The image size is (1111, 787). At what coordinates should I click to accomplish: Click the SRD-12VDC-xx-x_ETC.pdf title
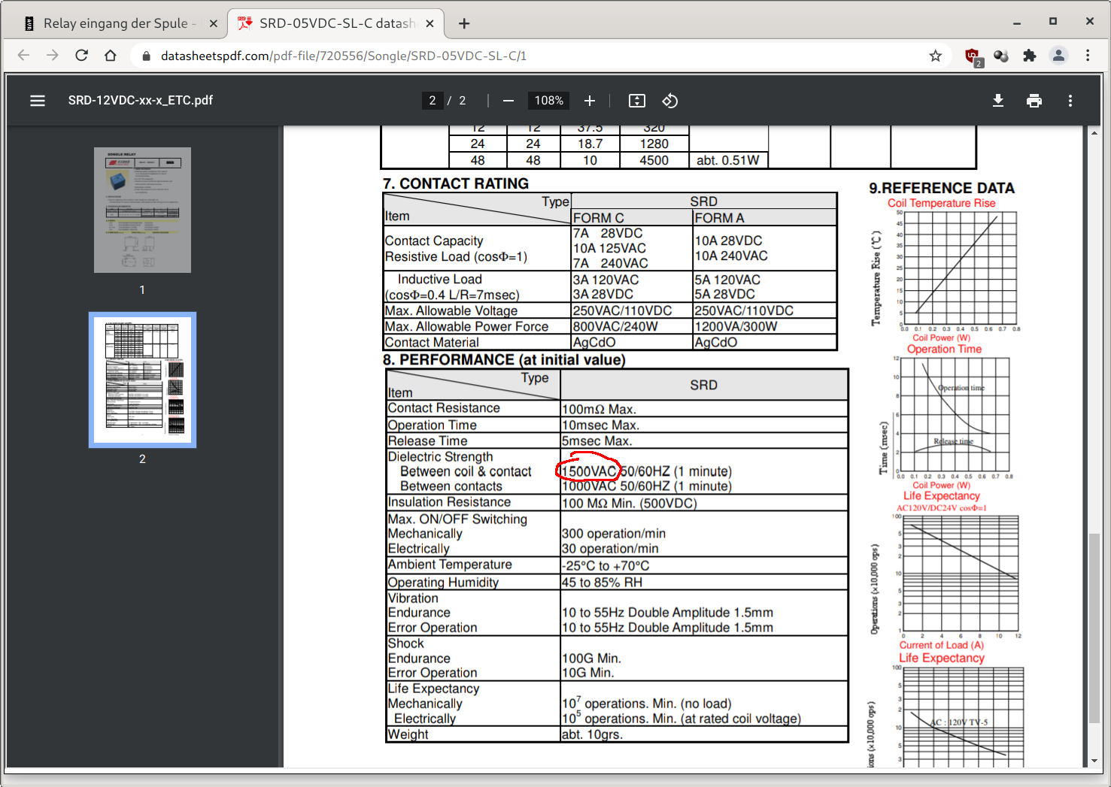pos(141,101)
